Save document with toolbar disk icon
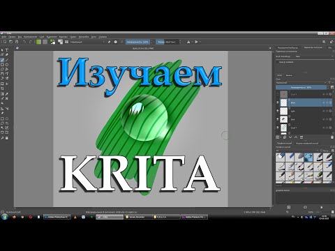 tap(17, 42)
